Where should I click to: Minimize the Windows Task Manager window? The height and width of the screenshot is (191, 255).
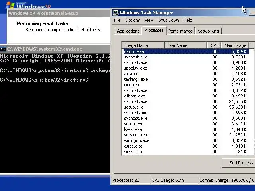[x=252, y=13]
